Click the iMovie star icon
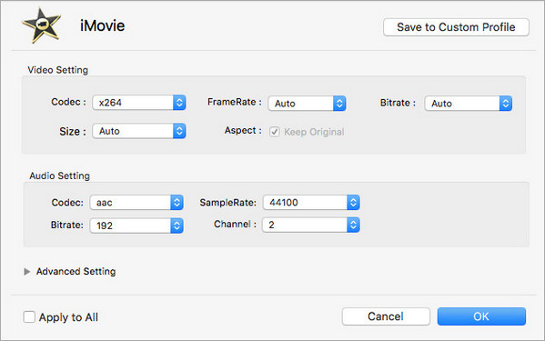Image resolution: width=545 pixels, height=341 pixels. [41, 25]
